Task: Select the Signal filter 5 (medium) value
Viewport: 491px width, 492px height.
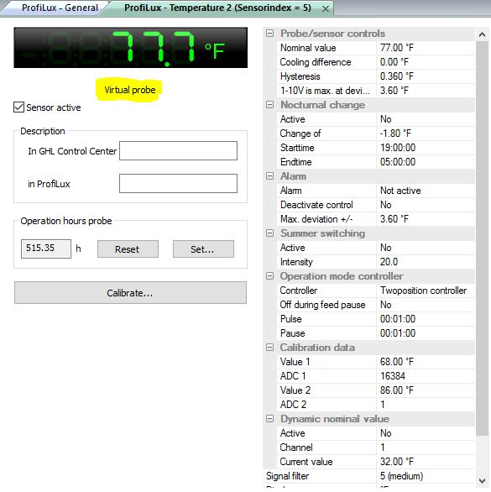Action: 426,476
